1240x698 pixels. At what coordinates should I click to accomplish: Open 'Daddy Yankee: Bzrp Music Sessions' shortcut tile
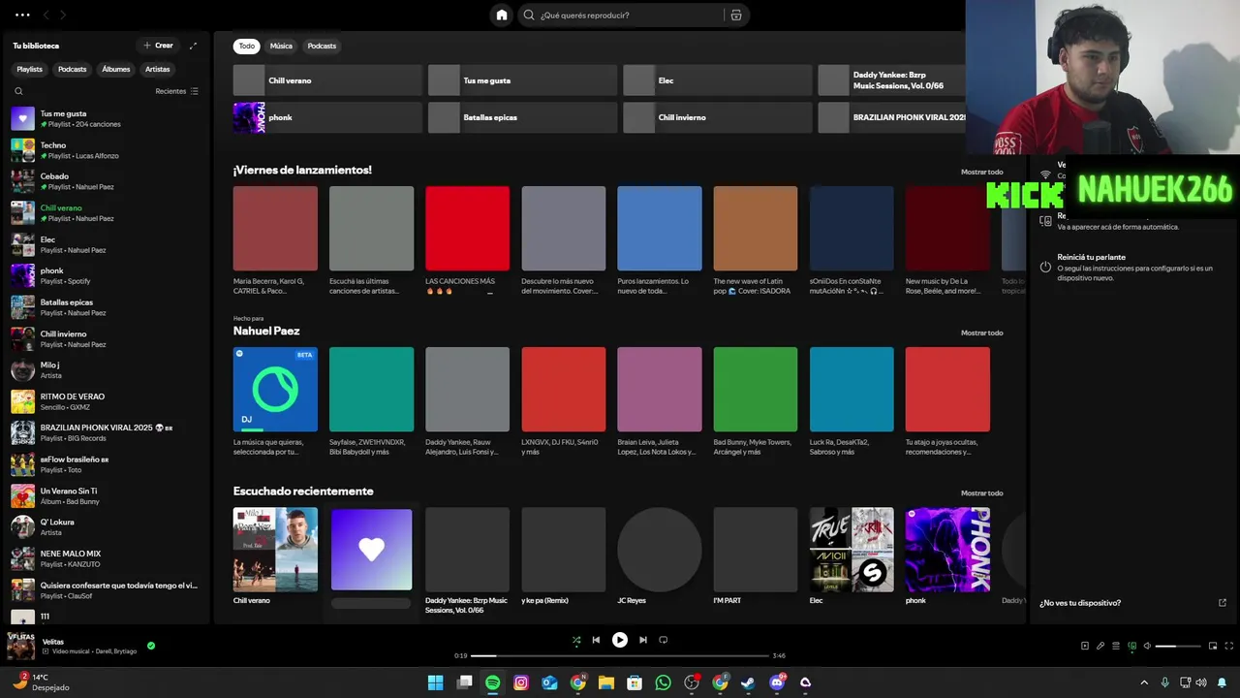892,80
